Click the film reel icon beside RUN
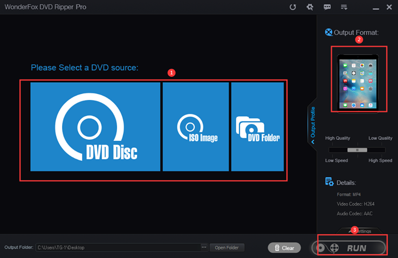 pyautogui.click(x=334, y=248)
